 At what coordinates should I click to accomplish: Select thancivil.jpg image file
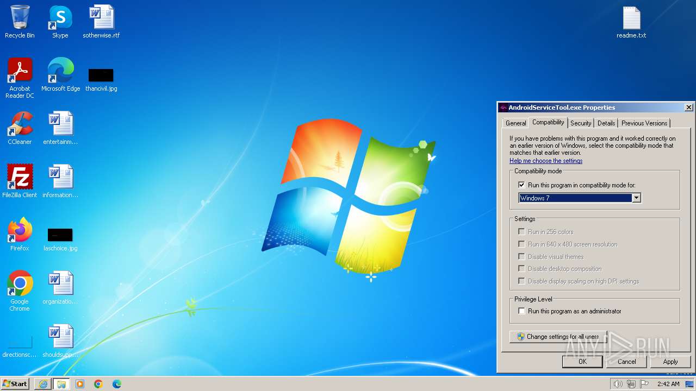pos(101,79)
